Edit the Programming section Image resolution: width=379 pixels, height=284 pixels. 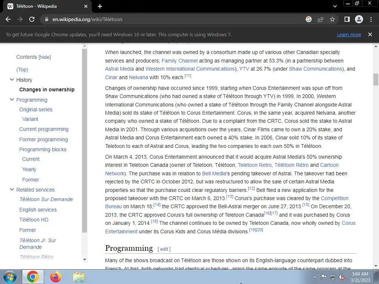click(x=164, y=249)
